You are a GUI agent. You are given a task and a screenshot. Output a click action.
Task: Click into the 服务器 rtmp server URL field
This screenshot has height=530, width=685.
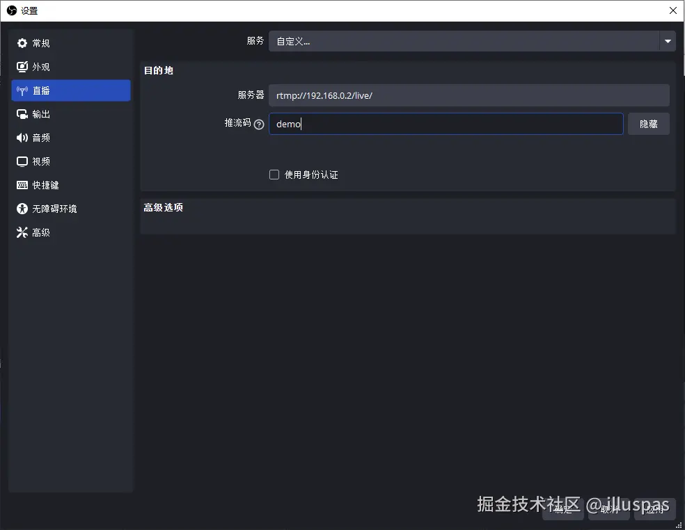pos(469,95)
